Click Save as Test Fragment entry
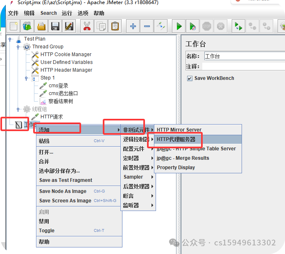This screenshot has width=285, height=254. [x=79, y=180]
